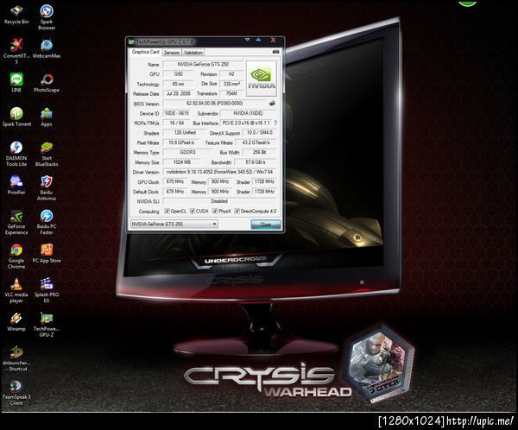Click the Driver Version field
The width and height of the screenshot is (518, 430).
(x=219, y=172)
